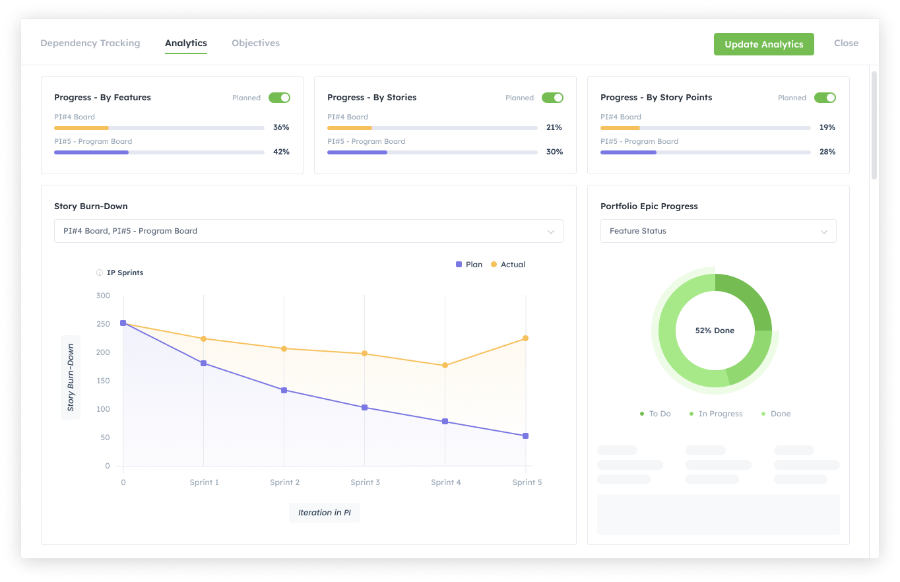Click the Close link
Viewport: 900px width, 582px height.
(x=846, y=43)
